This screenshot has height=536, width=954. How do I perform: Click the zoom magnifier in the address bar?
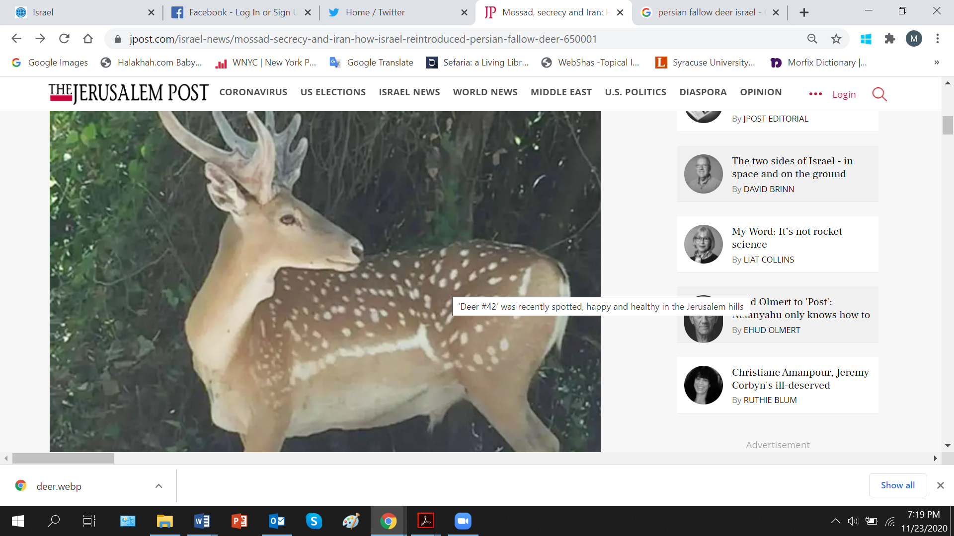click(x=812, y=39)
